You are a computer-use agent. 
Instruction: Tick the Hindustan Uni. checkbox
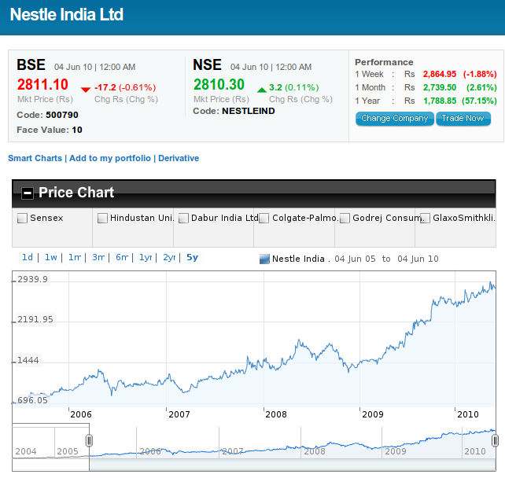[x=102, y=218]
